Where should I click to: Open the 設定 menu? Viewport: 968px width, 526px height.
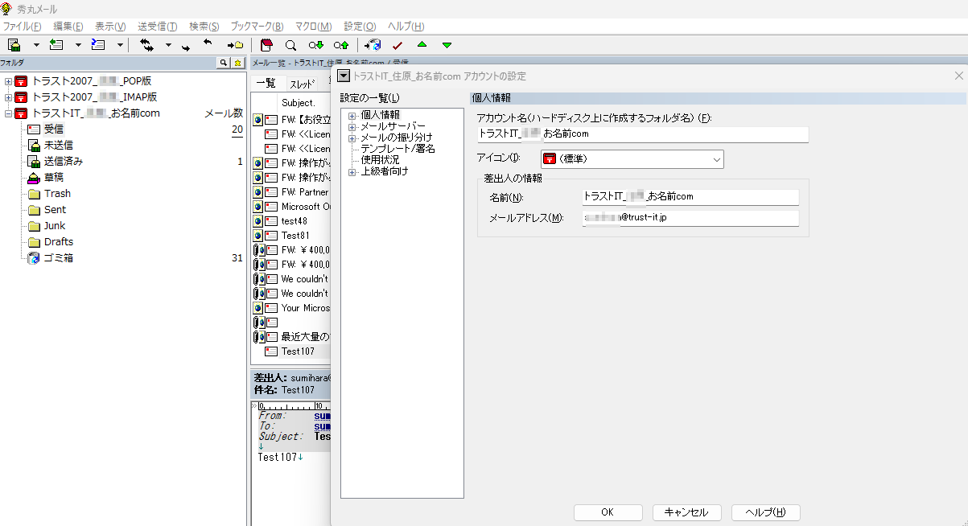pos(360,27)
